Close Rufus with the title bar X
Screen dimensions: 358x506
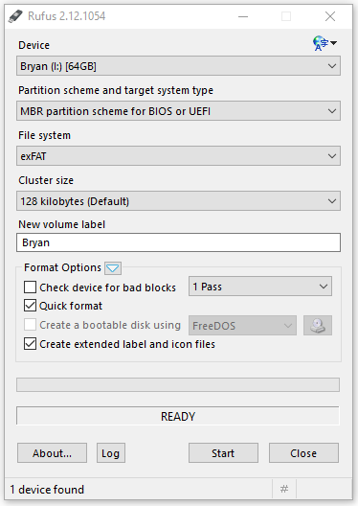click(330, 16)
